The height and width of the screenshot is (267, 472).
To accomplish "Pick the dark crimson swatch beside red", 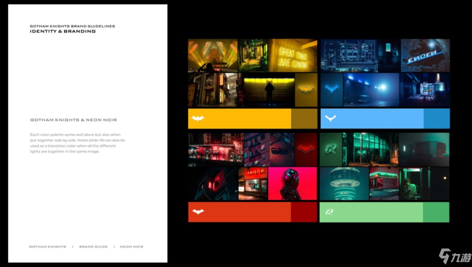I will coord(304,212).
